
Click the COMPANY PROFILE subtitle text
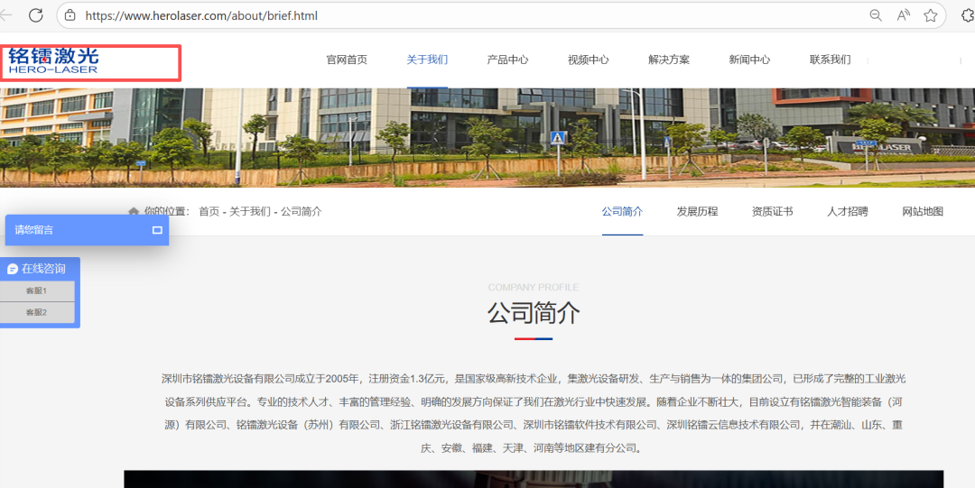pyautogui.click(x=534, y=287)
